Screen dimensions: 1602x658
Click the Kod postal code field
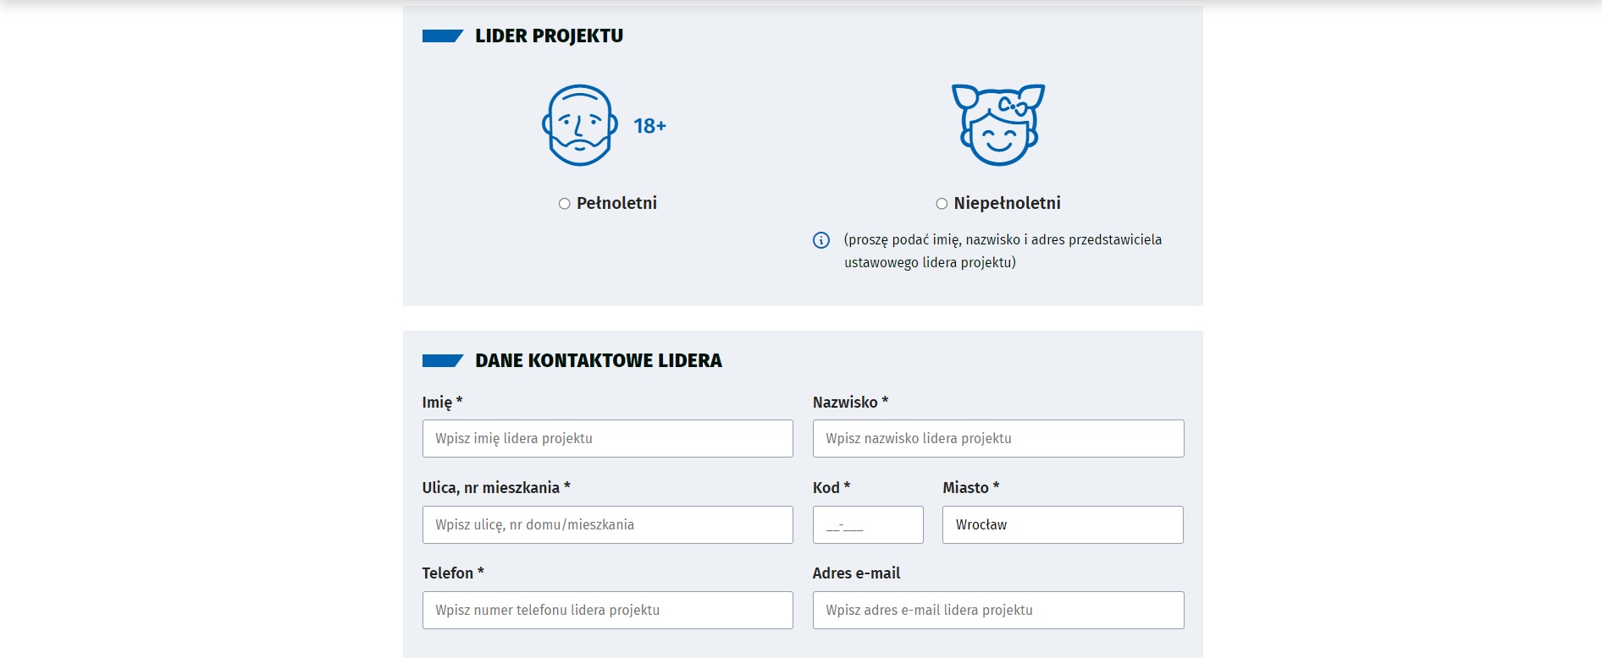coord(868,525)
